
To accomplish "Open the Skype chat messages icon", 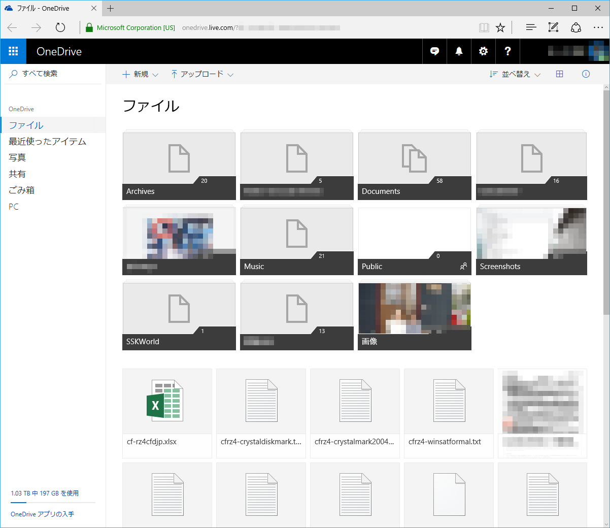I will coord(434,51).
